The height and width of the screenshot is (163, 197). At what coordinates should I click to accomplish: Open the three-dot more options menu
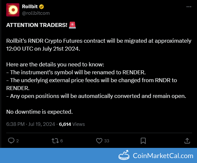point(188,7)
